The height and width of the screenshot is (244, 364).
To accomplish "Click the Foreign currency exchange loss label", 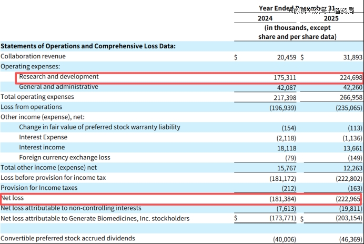I will [65, 157].
